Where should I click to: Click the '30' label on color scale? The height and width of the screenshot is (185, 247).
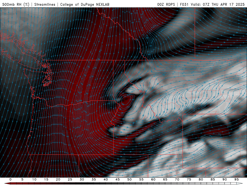pos(82,179)
